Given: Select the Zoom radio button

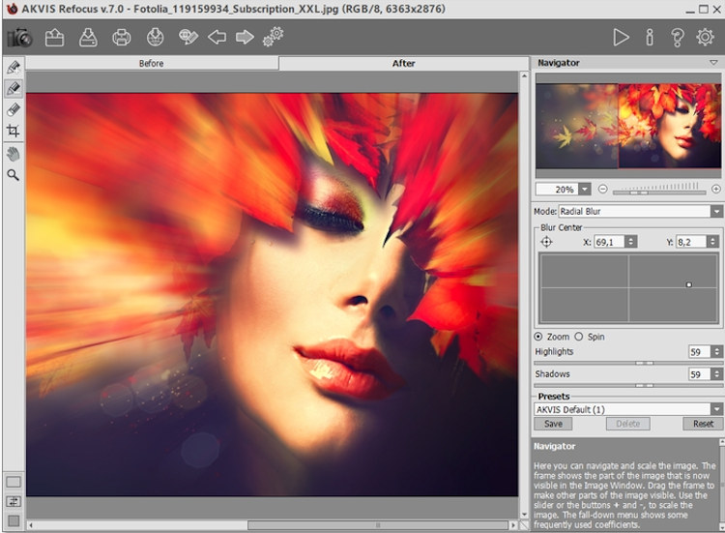Looking at the screenshot, I should pyautogui.click(x=538, y=337).
